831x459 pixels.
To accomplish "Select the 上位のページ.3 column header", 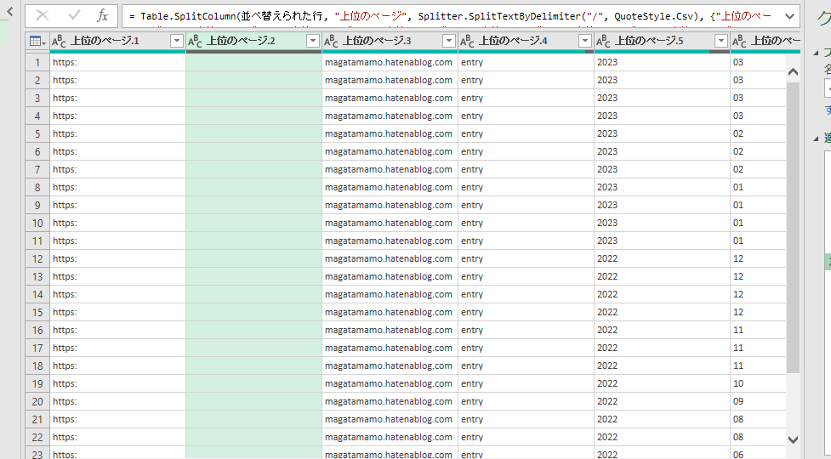I will coord(390,41).
